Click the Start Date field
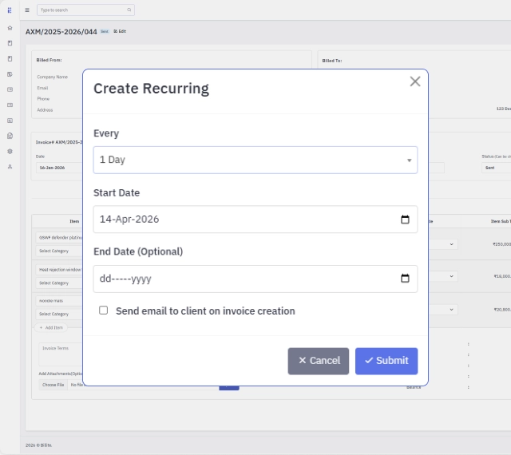 (x=244, y=220)
